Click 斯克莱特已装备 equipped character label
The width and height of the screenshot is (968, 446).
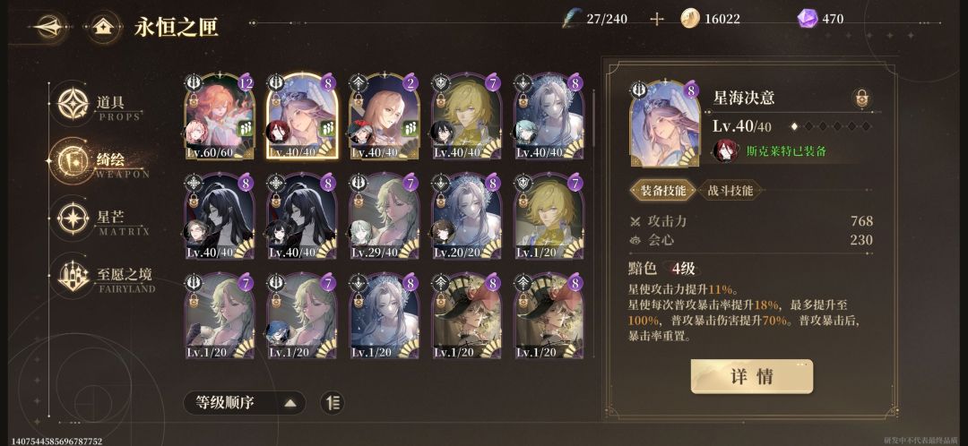tap(786, 151)
